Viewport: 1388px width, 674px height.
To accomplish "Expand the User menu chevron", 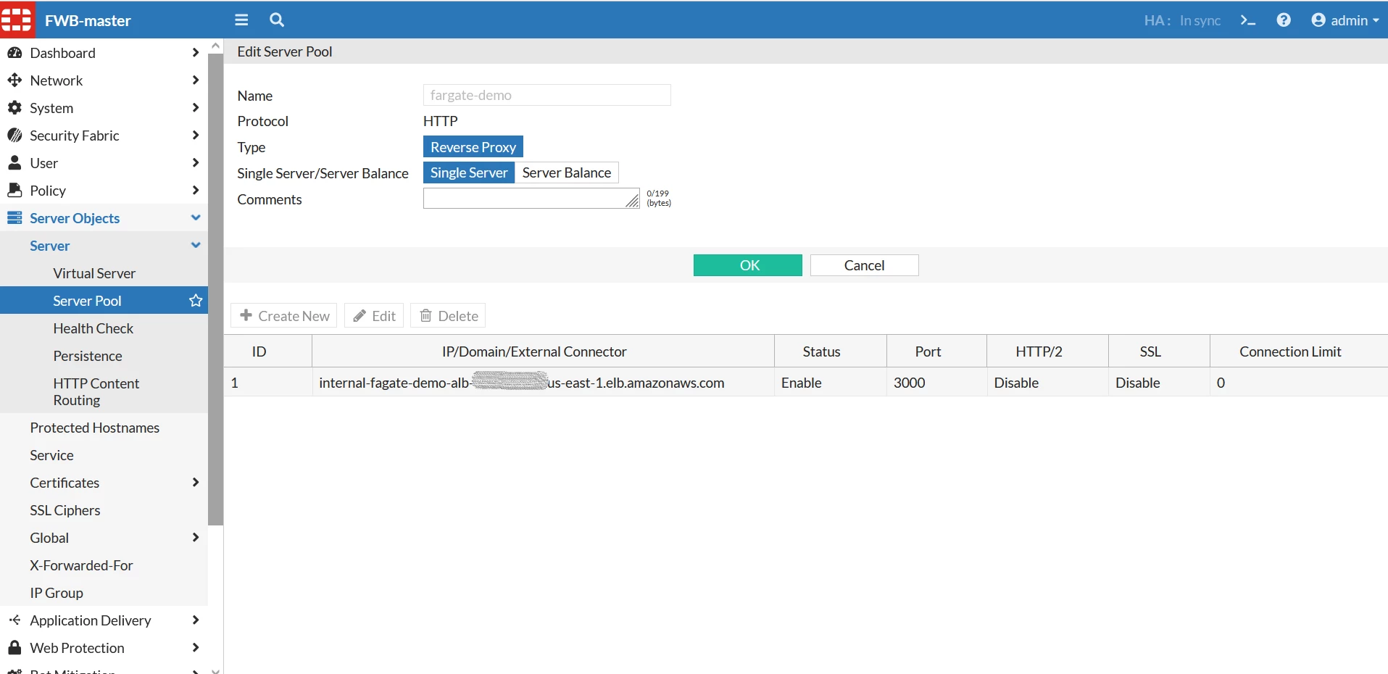I will click(x=195, y=163).
